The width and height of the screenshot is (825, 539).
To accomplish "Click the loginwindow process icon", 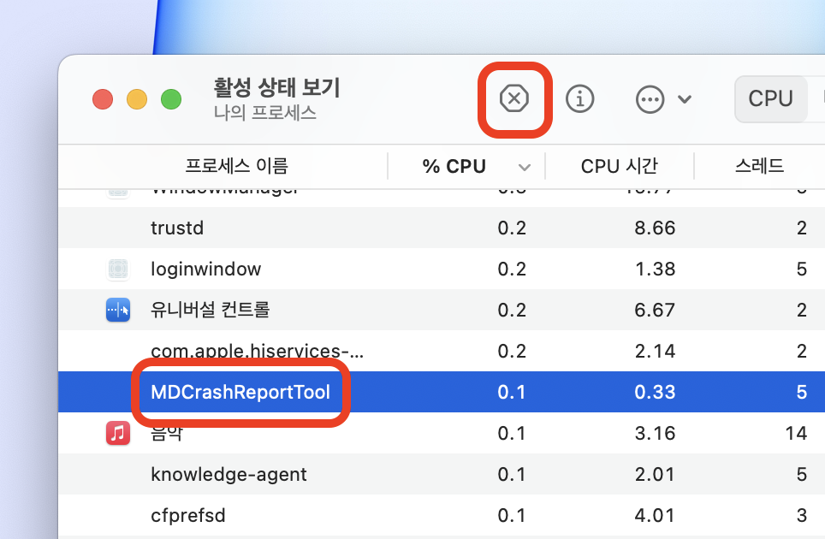I will coord(118,269).
